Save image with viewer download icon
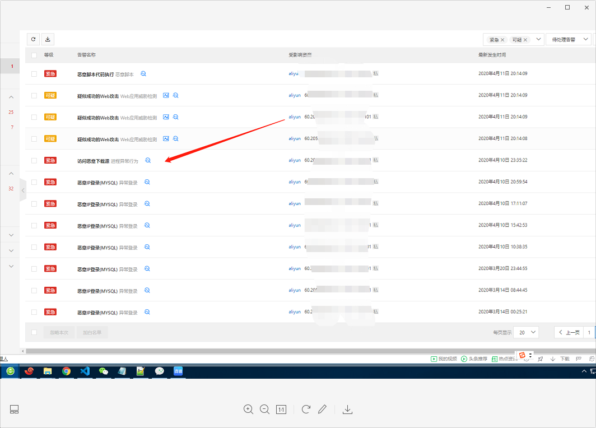The height and width of the screenshot is (428, 596). click(347, 410)
